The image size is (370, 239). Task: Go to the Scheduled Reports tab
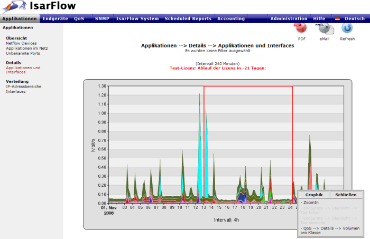(188, 18)
